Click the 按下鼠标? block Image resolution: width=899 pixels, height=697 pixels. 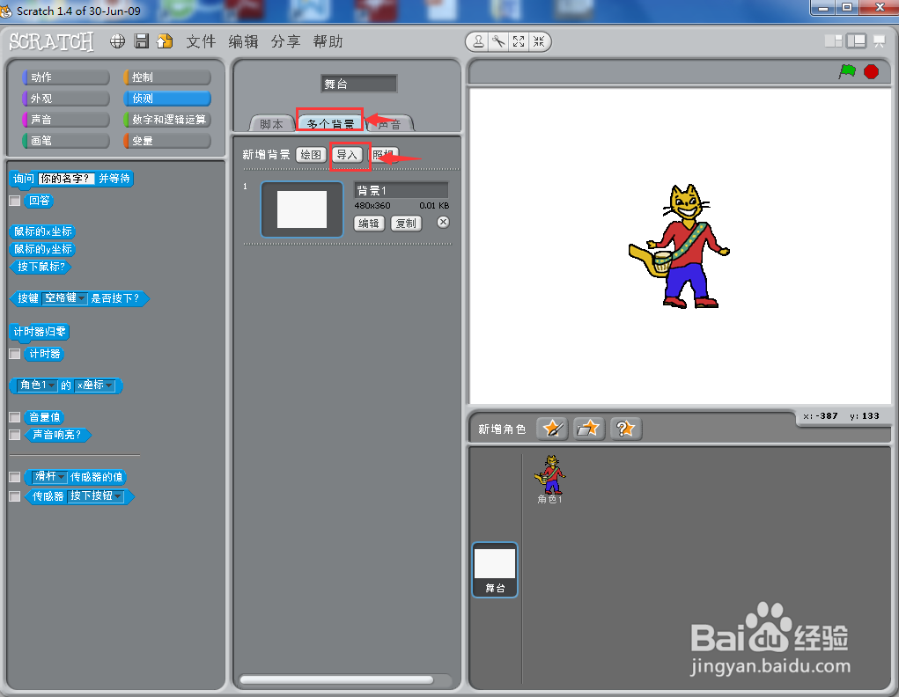click(x=41, y=267)
